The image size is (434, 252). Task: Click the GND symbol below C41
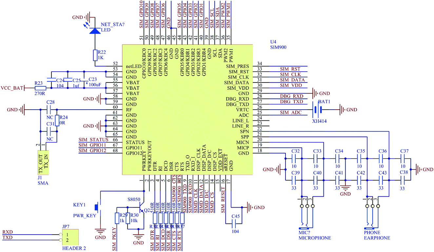click(345, 190)
